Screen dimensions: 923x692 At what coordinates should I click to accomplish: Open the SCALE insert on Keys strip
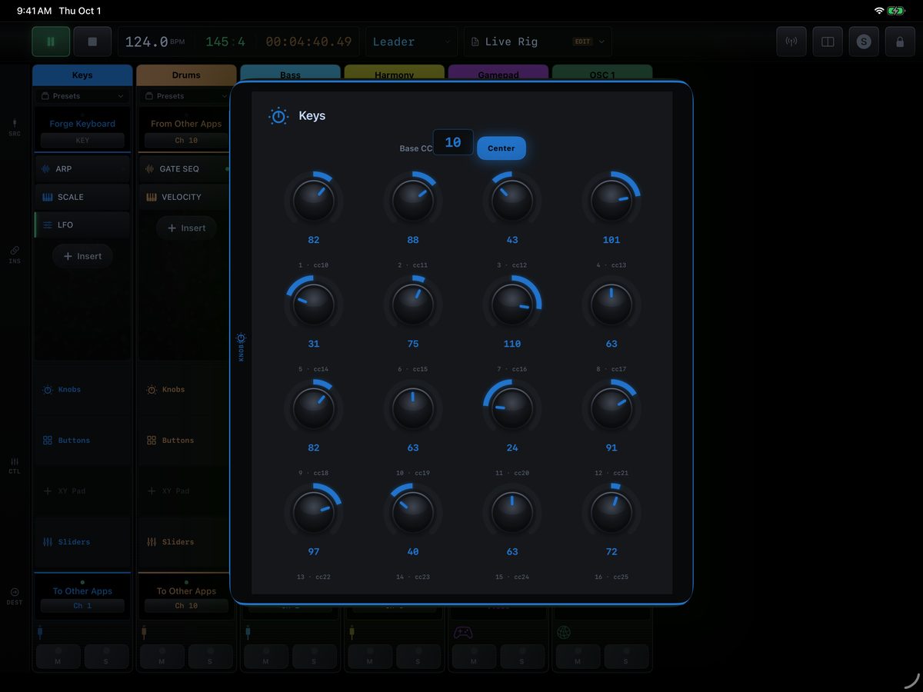82,197
